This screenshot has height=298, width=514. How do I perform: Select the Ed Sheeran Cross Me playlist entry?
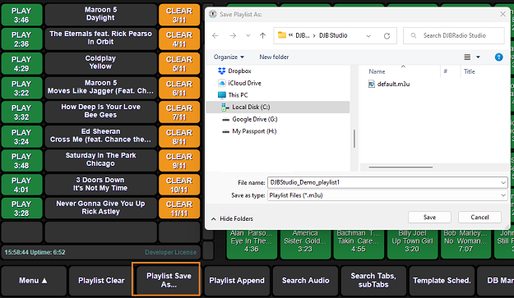(100, 135)
